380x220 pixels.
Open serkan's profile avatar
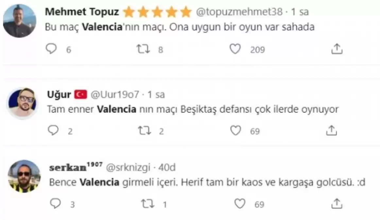pos(24,176)
